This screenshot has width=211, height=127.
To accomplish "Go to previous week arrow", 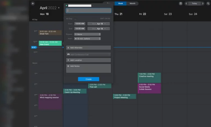I will (x=187, y=4).
